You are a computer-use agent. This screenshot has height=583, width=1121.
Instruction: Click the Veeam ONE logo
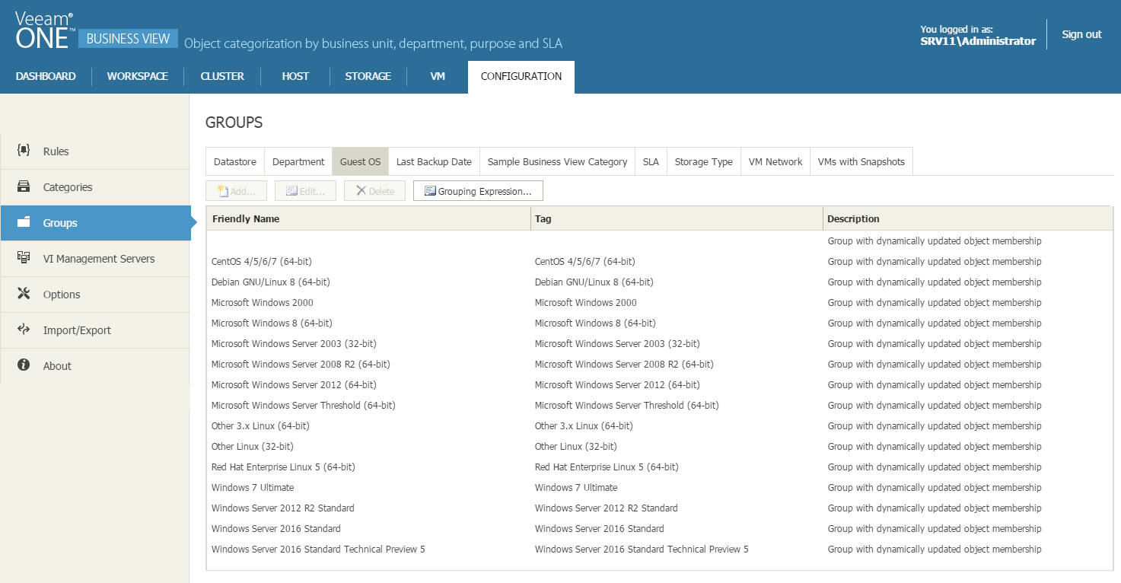(45, 30)
